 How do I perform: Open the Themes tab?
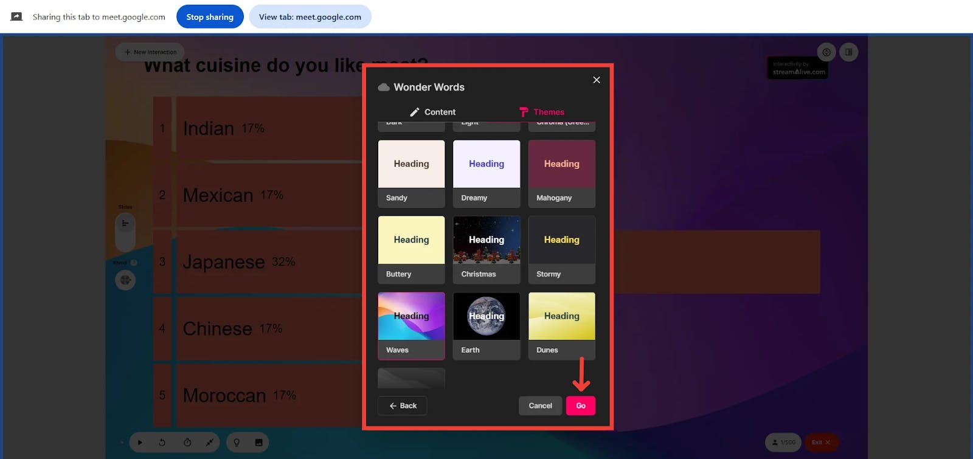[542, 112]
